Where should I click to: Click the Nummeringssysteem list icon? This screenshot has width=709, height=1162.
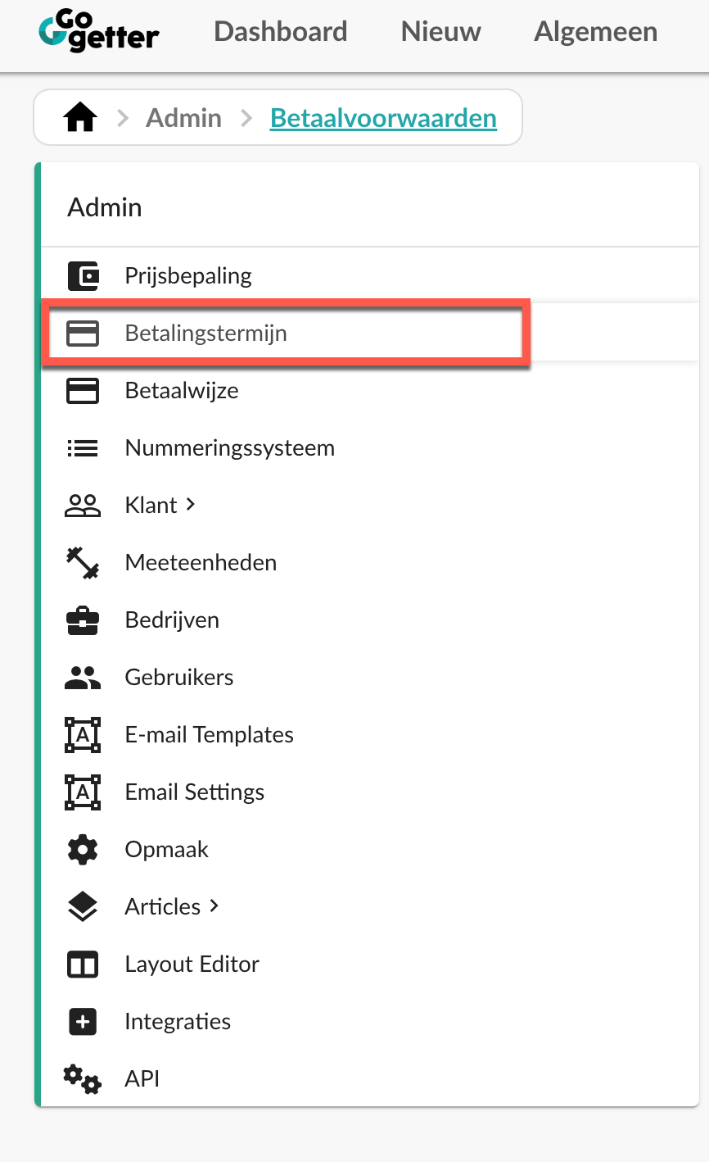[83, 448]
